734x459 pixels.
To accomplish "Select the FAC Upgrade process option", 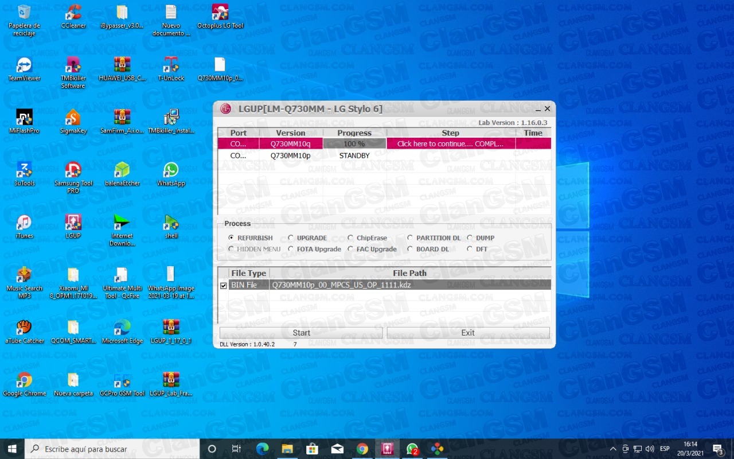I will pos(372,249).
